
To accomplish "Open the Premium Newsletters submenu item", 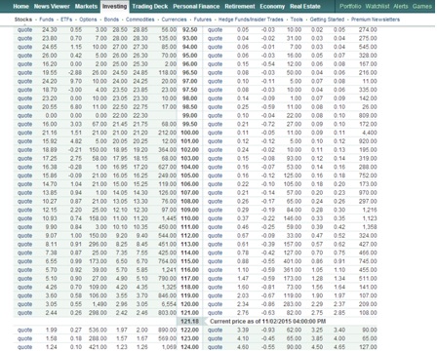I will point(376,19).
